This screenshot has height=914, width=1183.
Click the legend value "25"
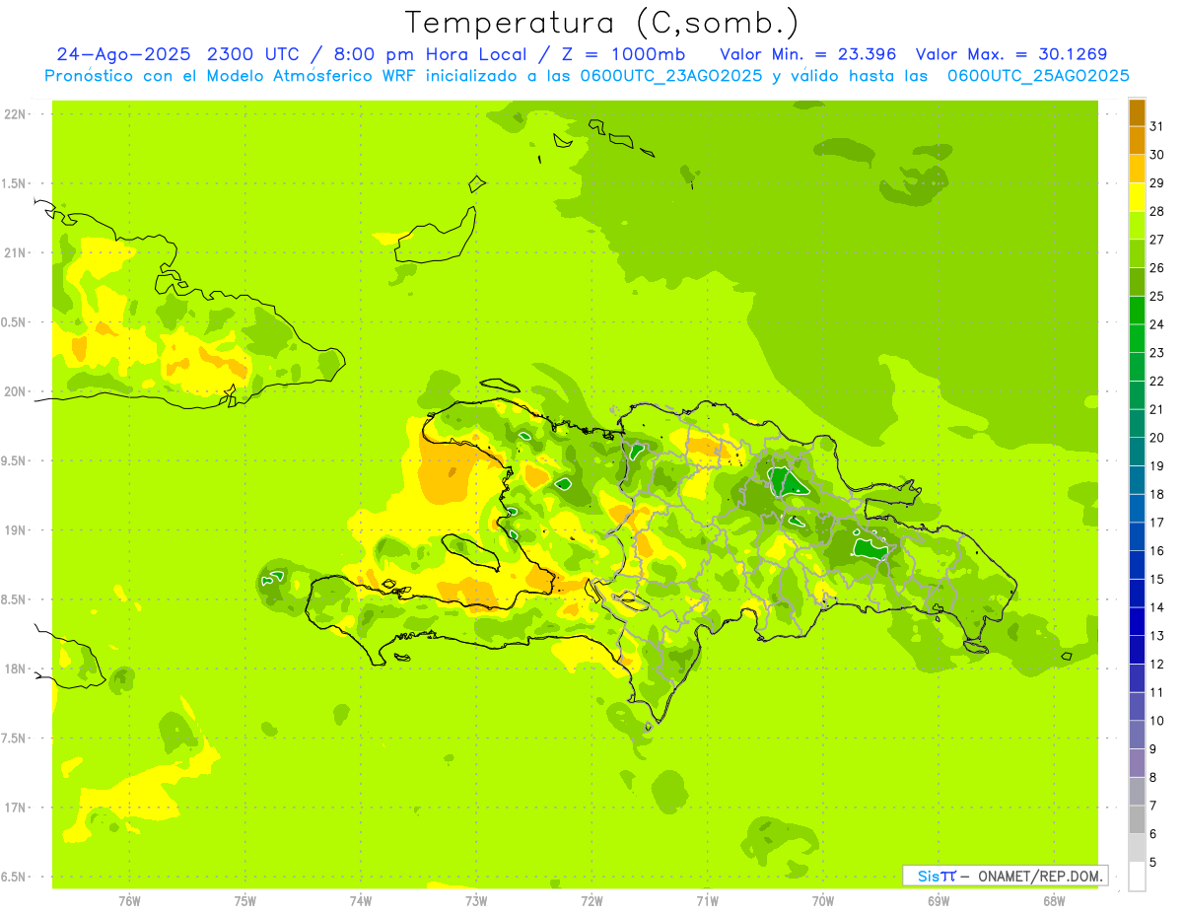pyautogui.click(x=1156, y=296)
